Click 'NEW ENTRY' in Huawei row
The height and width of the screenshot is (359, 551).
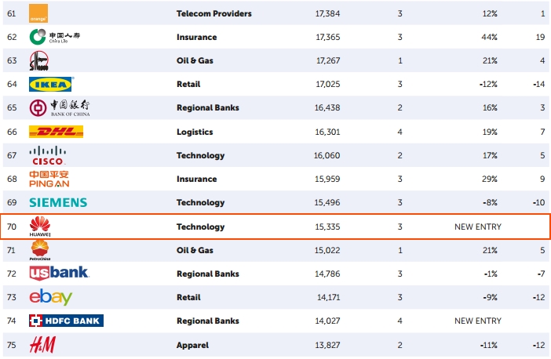(x=478, y=227)
